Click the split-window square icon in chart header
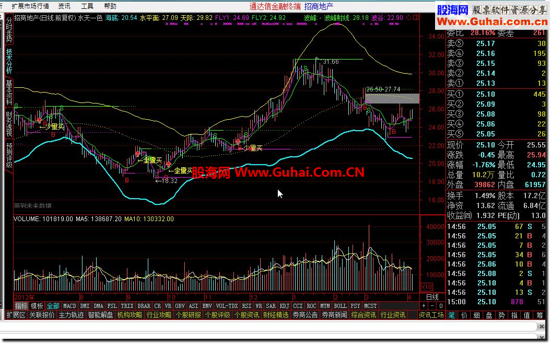The image size is (551, 344). point(416,18)
